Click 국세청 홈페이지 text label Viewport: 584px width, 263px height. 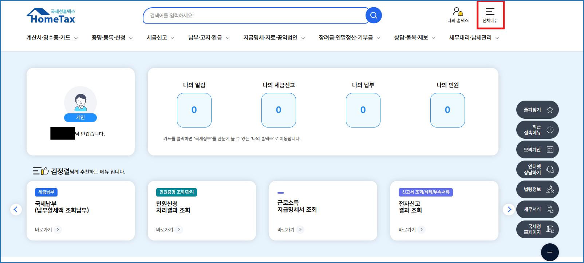(532, 229)
